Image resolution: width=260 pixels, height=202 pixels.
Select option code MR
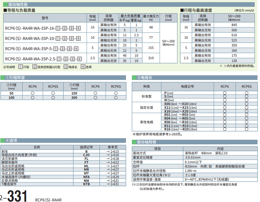[x=86, y=170]
